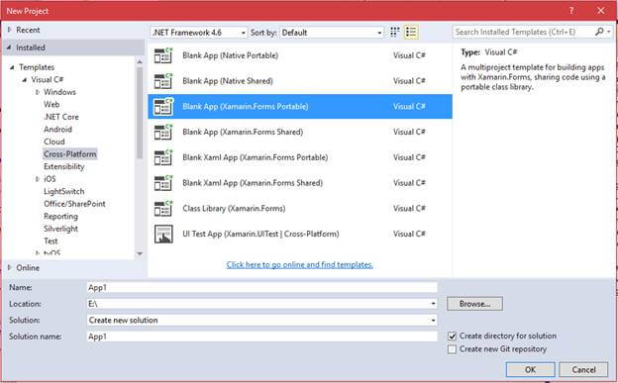Viewport: 618px width, 383px height.
Task: Click the Solution name input field
Action: (261, 336)
